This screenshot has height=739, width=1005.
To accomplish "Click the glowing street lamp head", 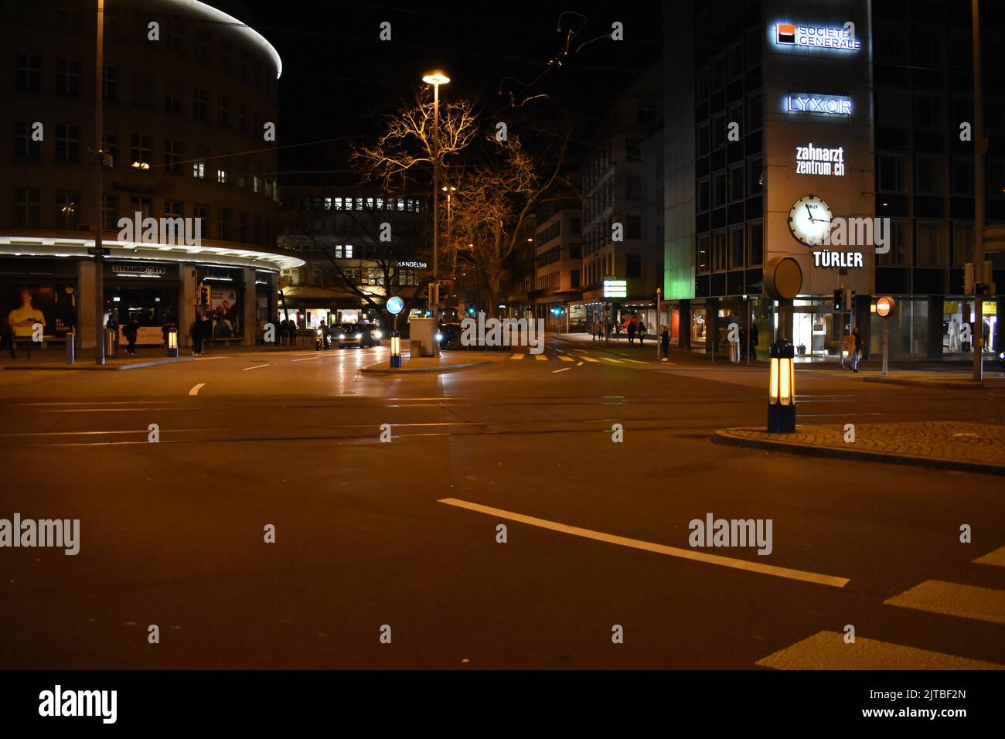I will pos(436,78).
